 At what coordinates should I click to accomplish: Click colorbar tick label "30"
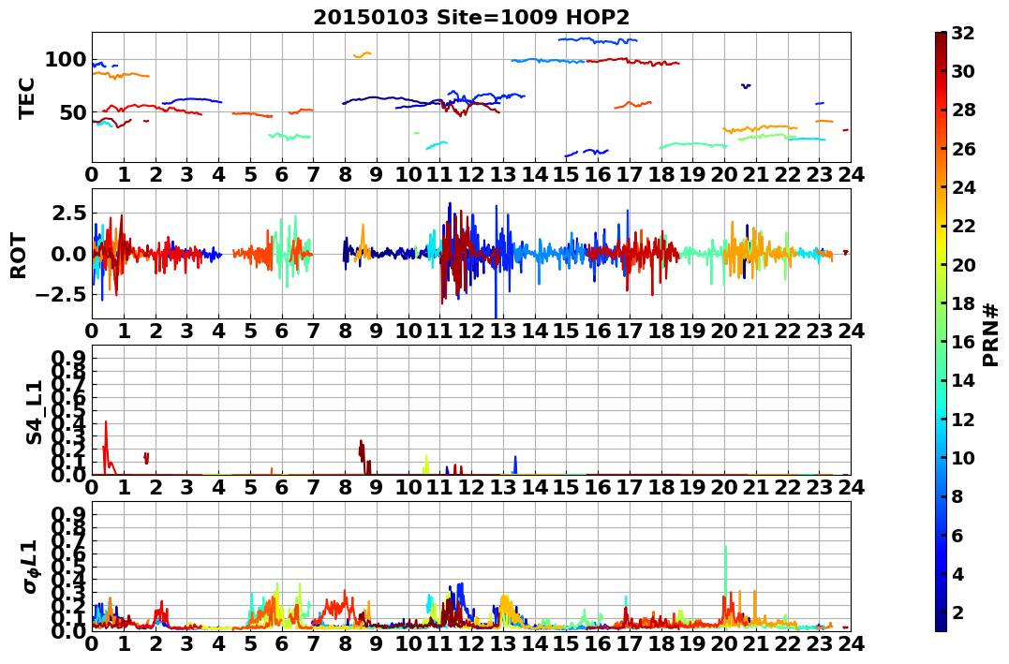963,71
